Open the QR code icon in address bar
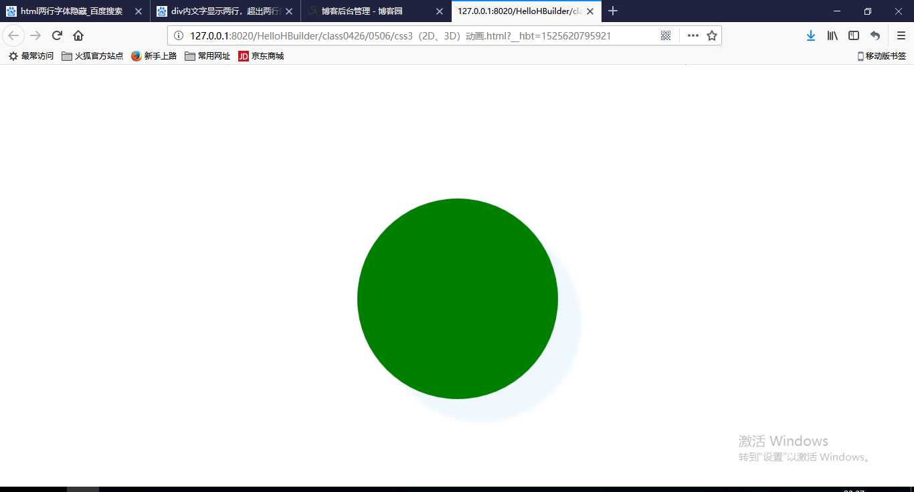914x492 pixels. coord(666,35)
